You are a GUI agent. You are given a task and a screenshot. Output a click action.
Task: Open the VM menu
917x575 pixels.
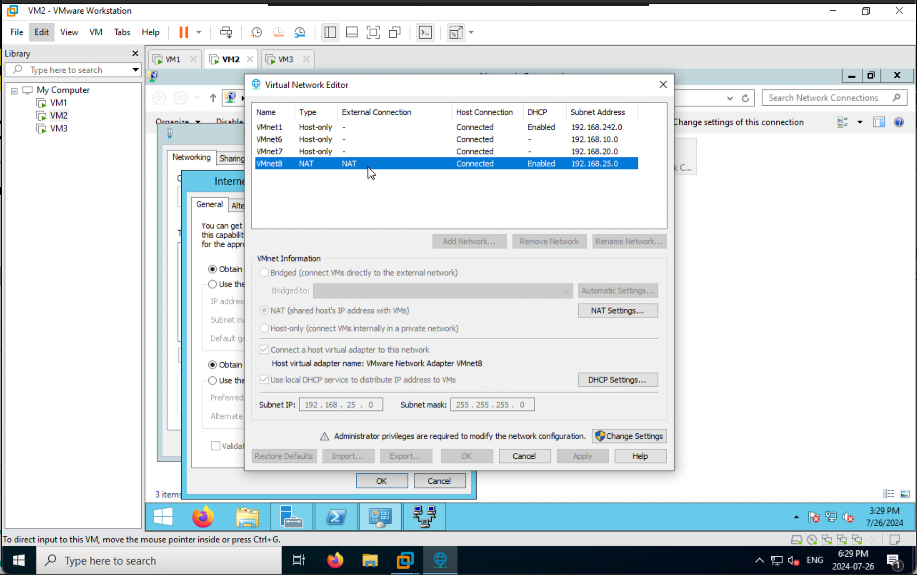coord(96,32)
